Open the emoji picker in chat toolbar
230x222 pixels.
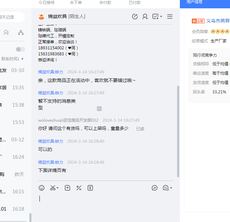coord(41,188)
